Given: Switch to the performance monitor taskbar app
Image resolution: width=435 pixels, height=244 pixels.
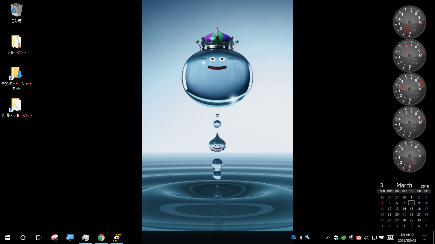Looking at the screenshot, I should point(86,237).
